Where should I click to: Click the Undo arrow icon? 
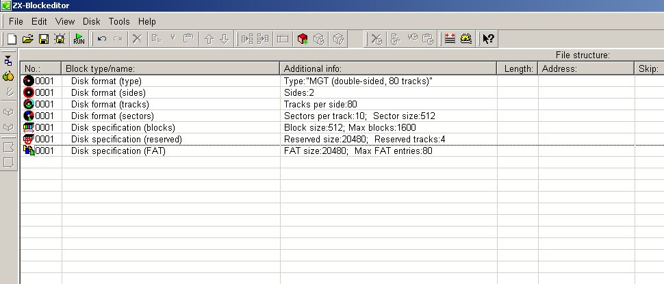click(101, 40)
